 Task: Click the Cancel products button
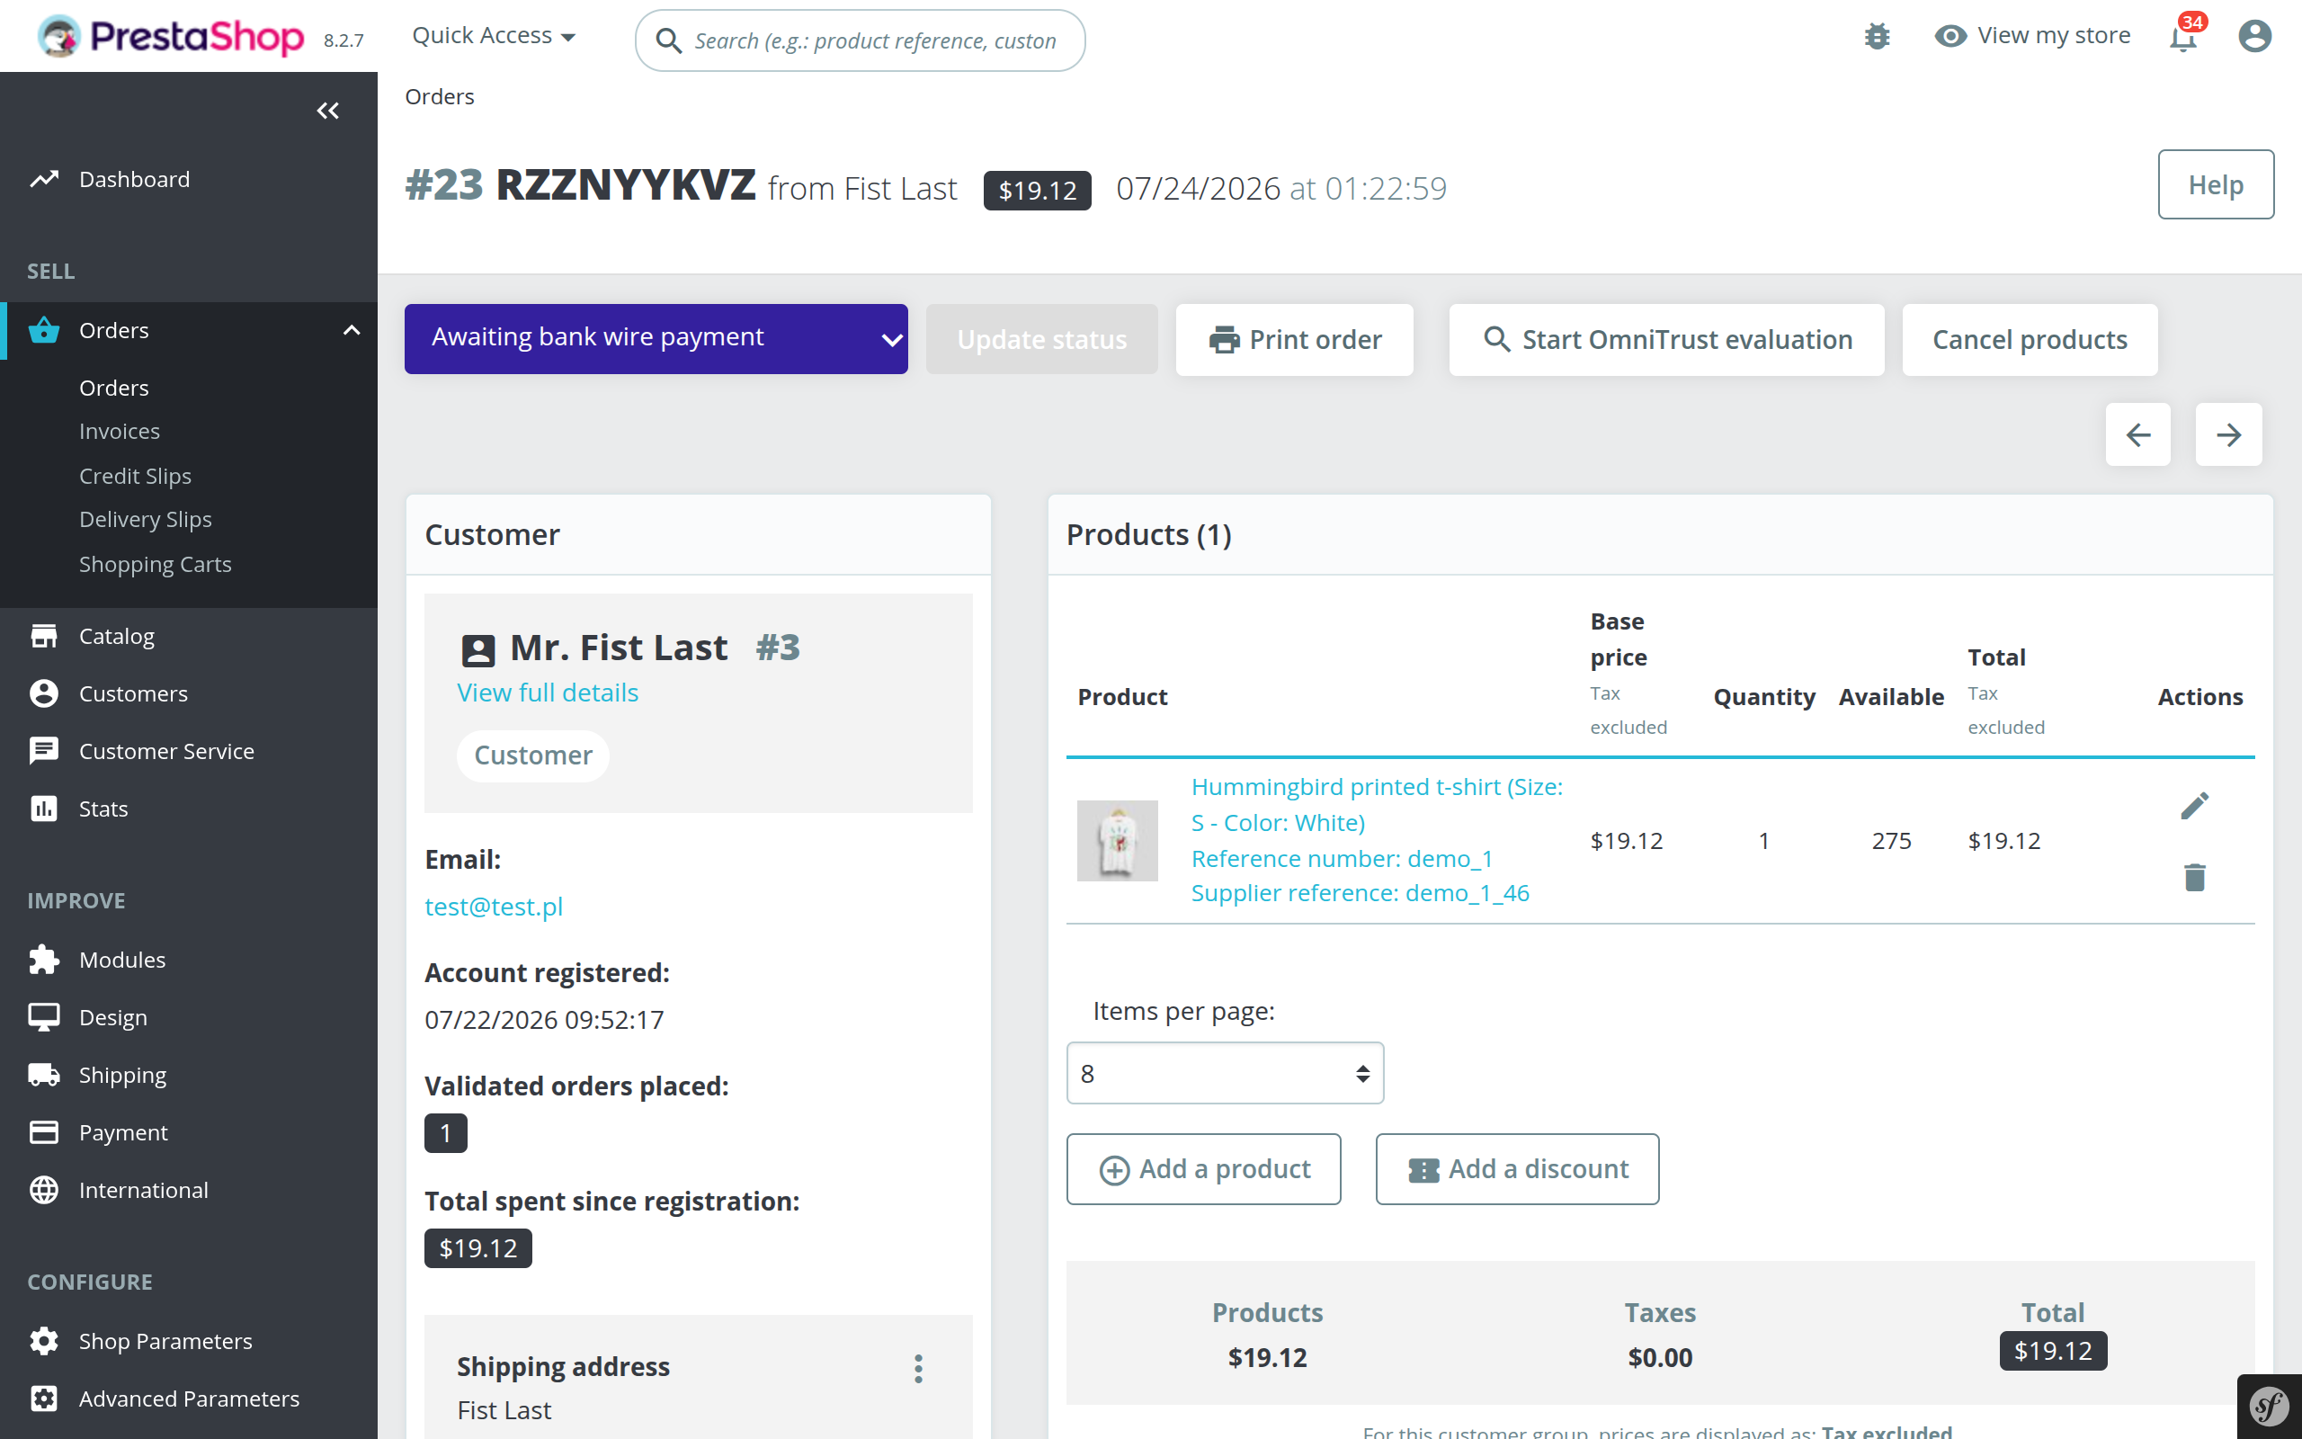(2030, 340)
